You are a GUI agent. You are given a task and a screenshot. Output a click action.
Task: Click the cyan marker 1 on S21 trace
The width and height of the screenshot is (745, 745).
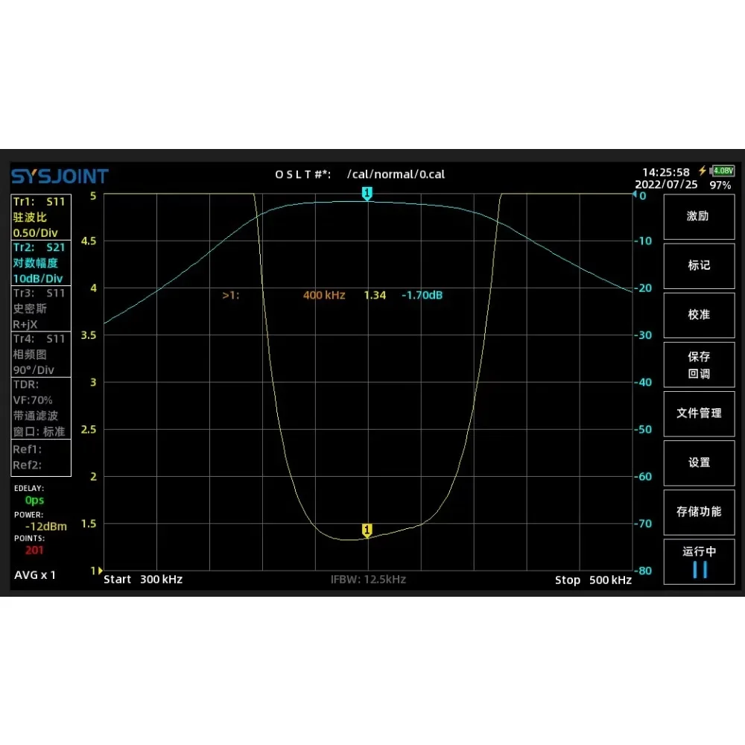[x=367, y=194]
